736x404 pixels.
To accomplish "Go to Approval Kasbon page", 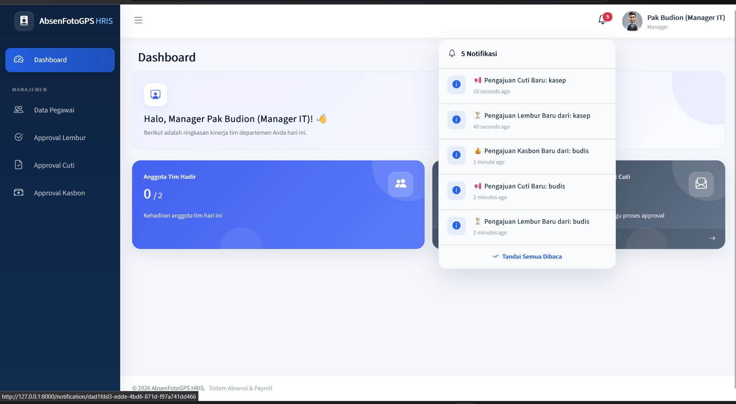I will pyautogui.click(x=60, y=193).
